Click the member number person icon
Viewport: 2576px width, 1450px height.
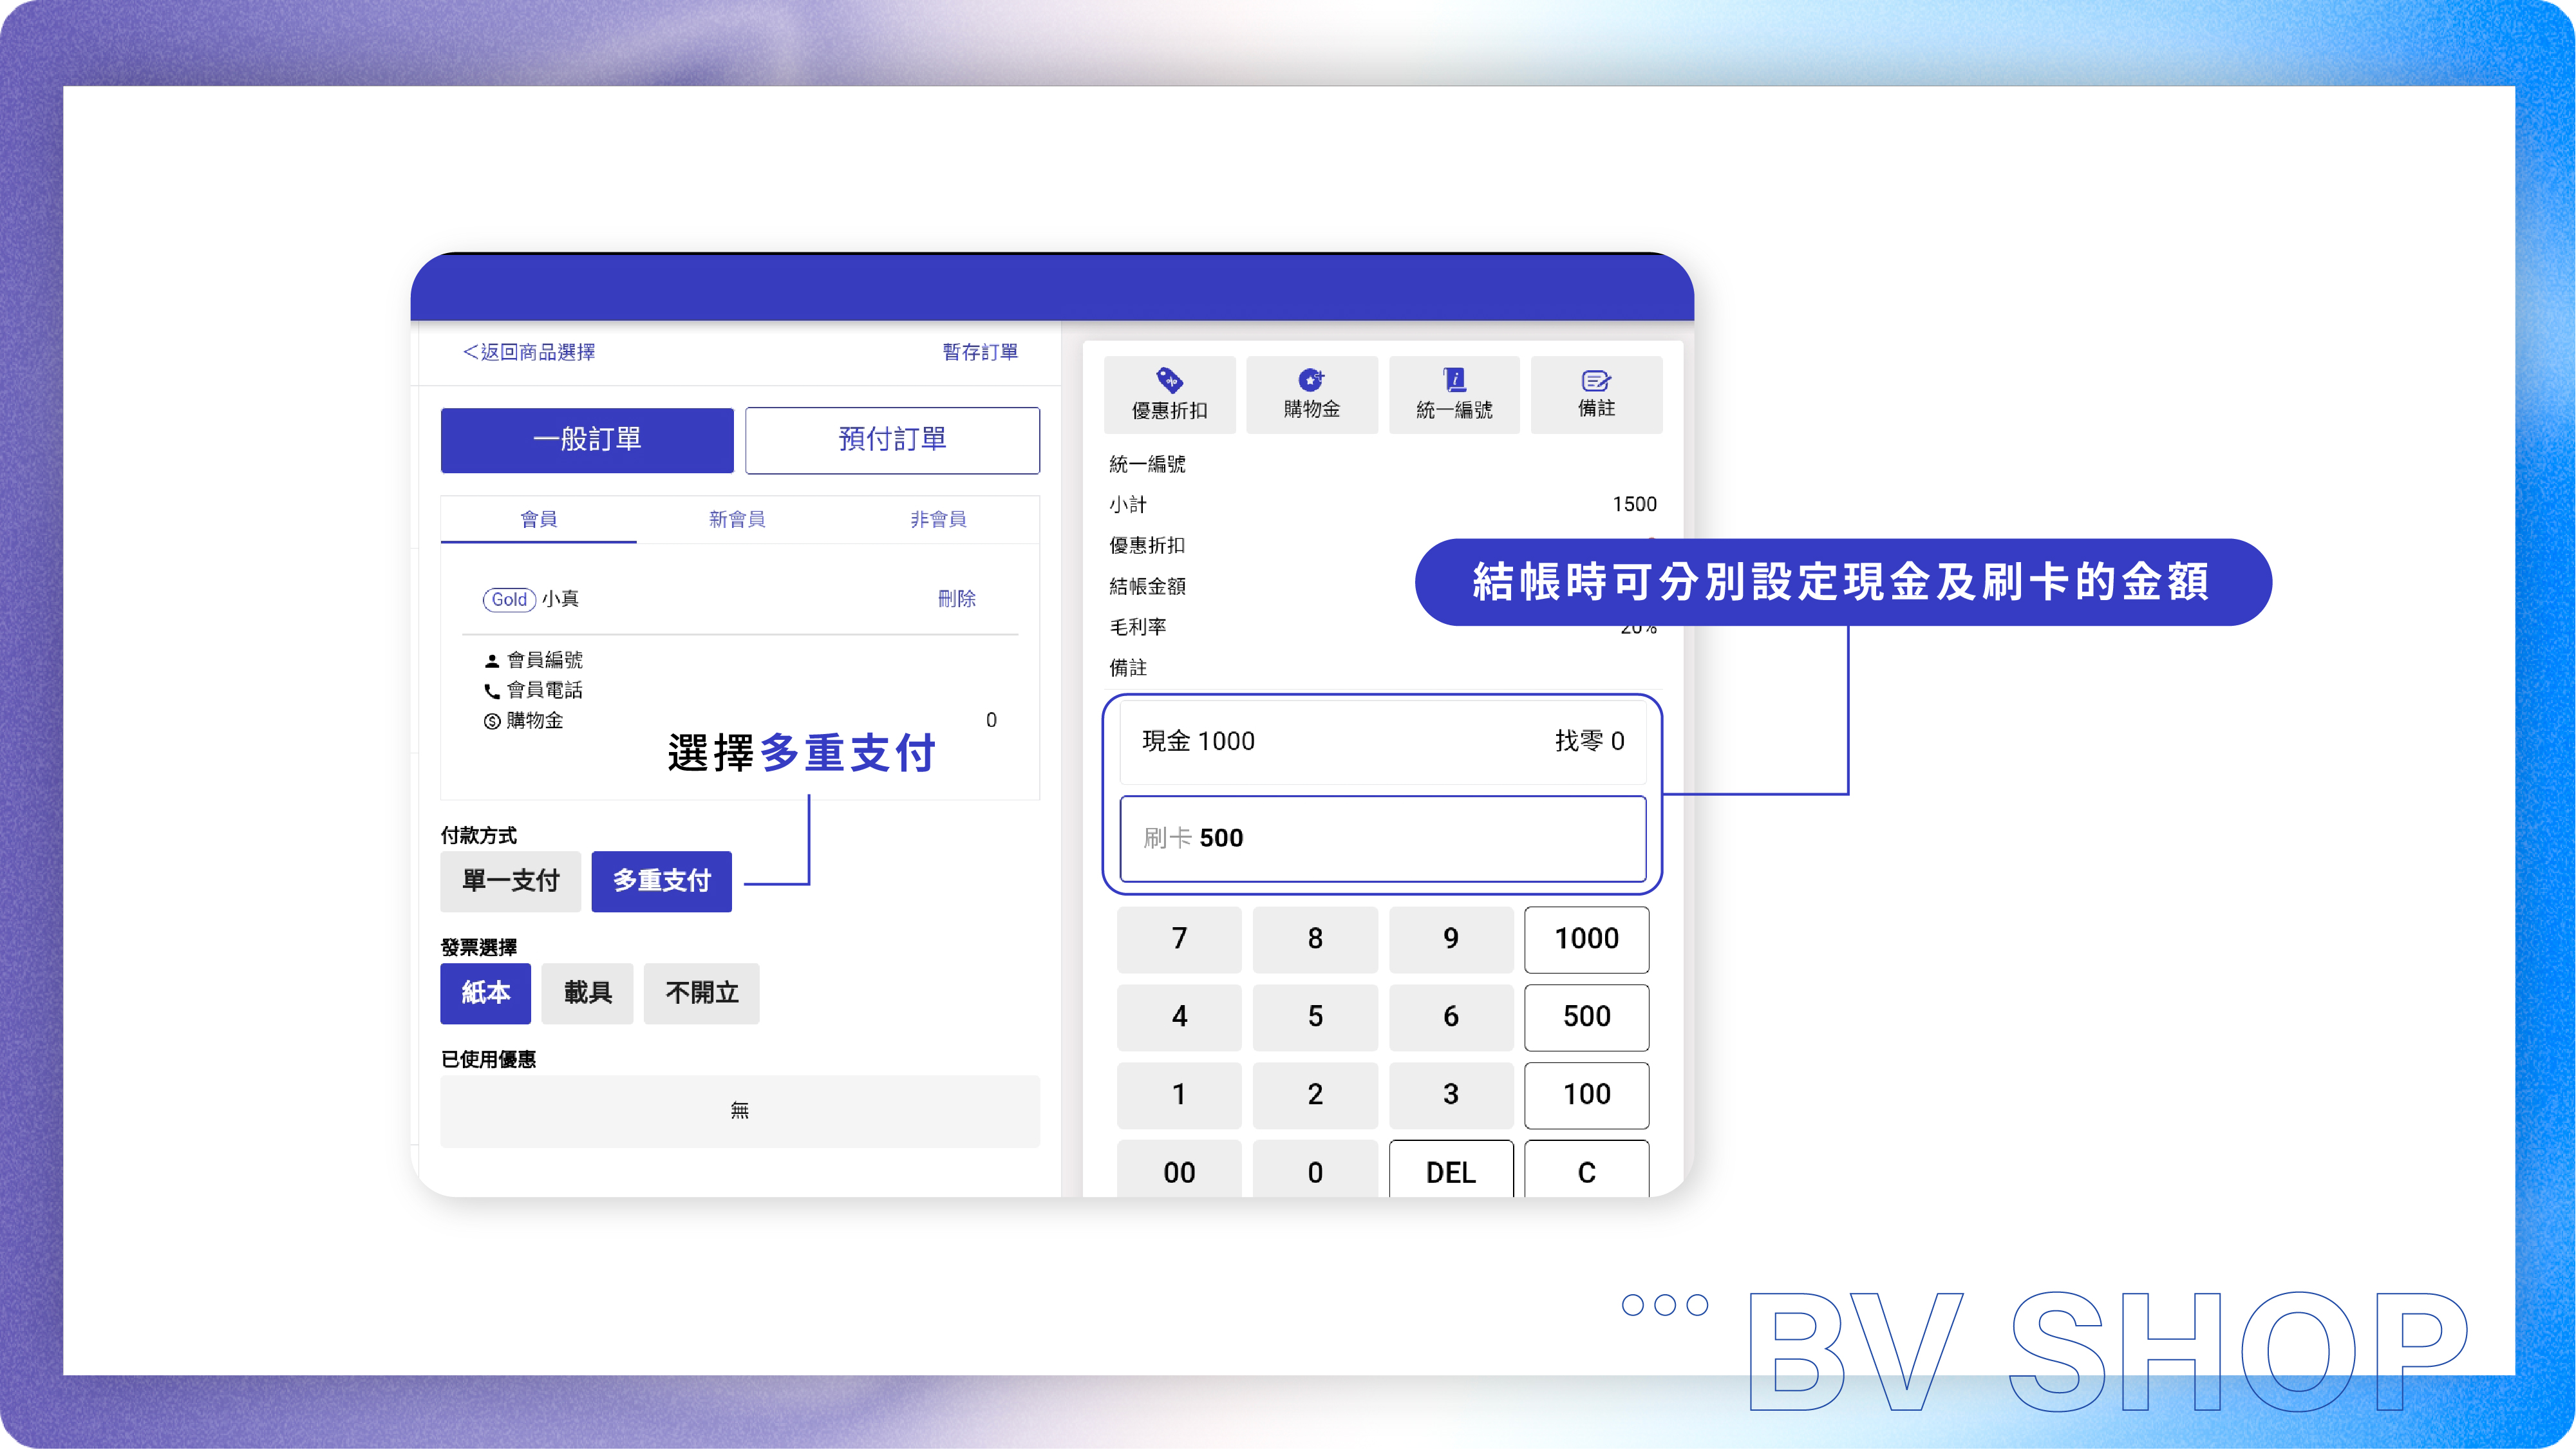click(491, 661)
